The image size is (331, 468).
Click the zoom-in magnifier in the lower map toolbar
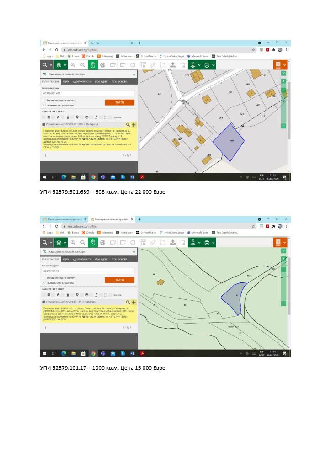73,243
